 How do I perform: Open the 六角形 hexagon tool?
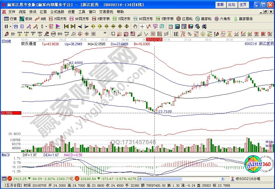click(223, 19)
